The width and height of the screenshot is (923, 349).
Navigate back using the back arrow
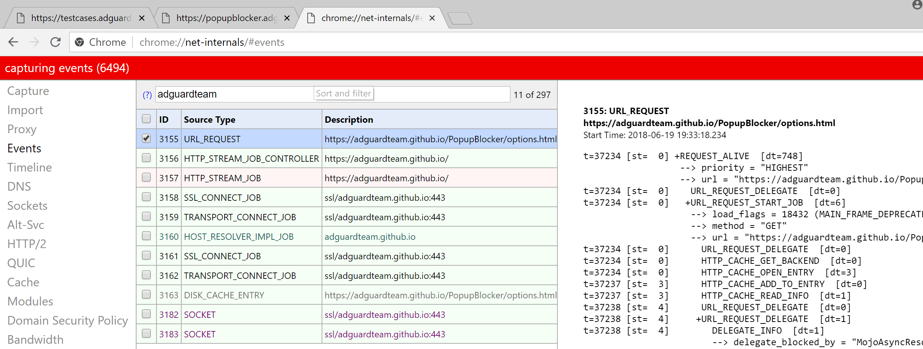click(13, 42)
